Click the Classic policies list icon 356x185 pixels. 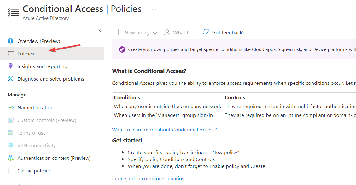click(10, 171)
